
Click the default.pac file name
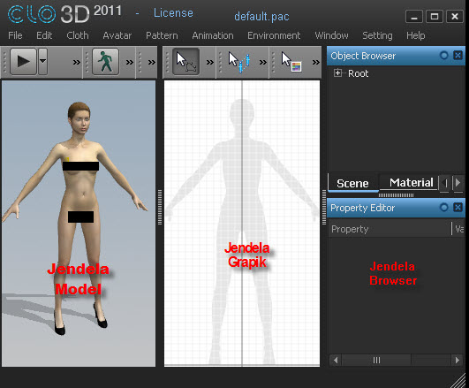pos(261,17)
